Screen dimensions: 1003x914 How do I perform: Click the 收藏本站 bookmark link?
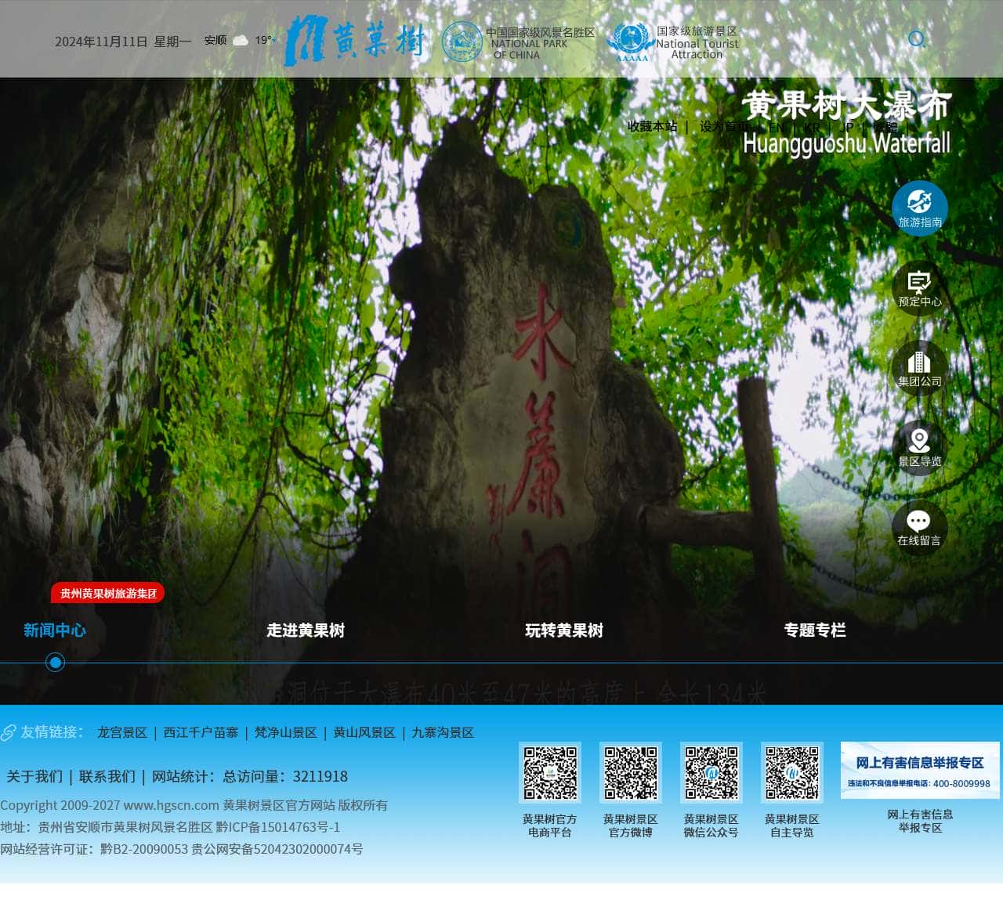coord(652,126)
